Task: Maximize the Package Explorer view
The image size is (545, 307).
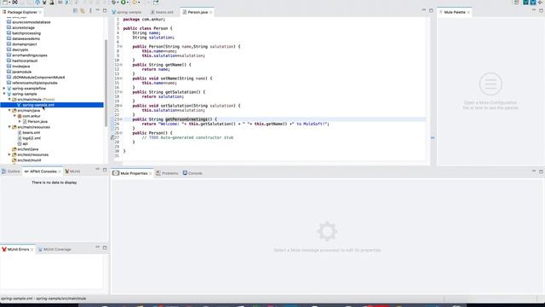Action: coord(105,11)
